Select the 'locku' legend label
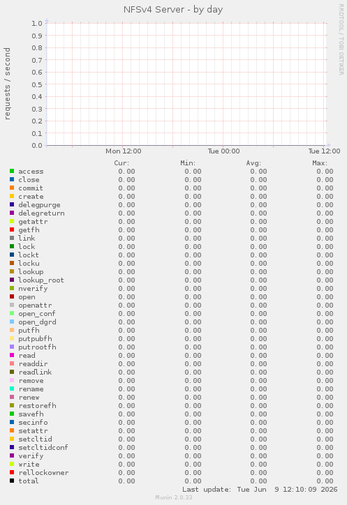The height and width of the screenshot is (505, 347). 29,264
